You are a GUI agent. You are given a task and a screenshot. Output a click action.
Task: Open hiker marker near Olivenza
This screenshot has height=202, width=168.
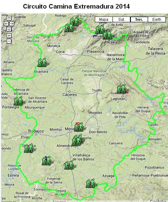pyautogui.click(x=29, y=148)
